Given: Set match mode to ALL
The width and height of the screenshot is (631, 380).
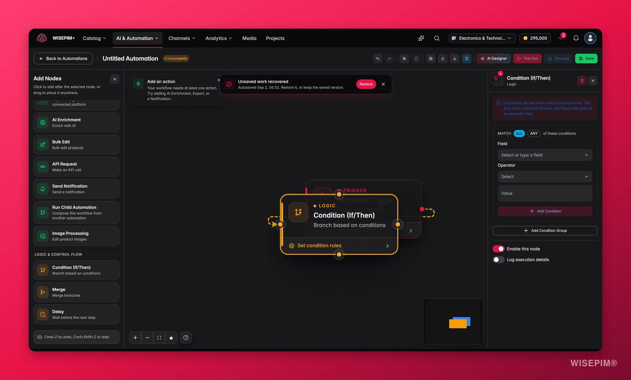Looking at the screenshot, I should click(x=519, y=133).
